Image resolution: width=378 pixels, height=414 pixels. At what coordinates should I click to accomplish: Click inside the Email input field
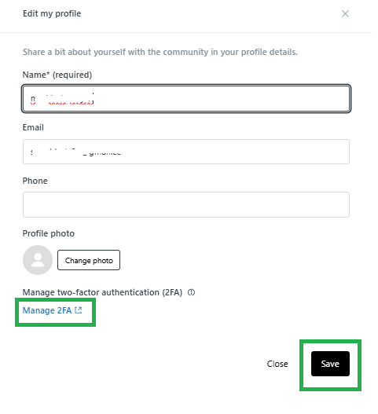pyautogui.click(x=186, y=152)
